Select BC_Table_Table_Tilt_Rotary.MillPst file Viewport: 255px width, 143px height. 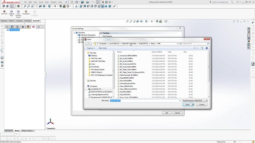(132, 72)
